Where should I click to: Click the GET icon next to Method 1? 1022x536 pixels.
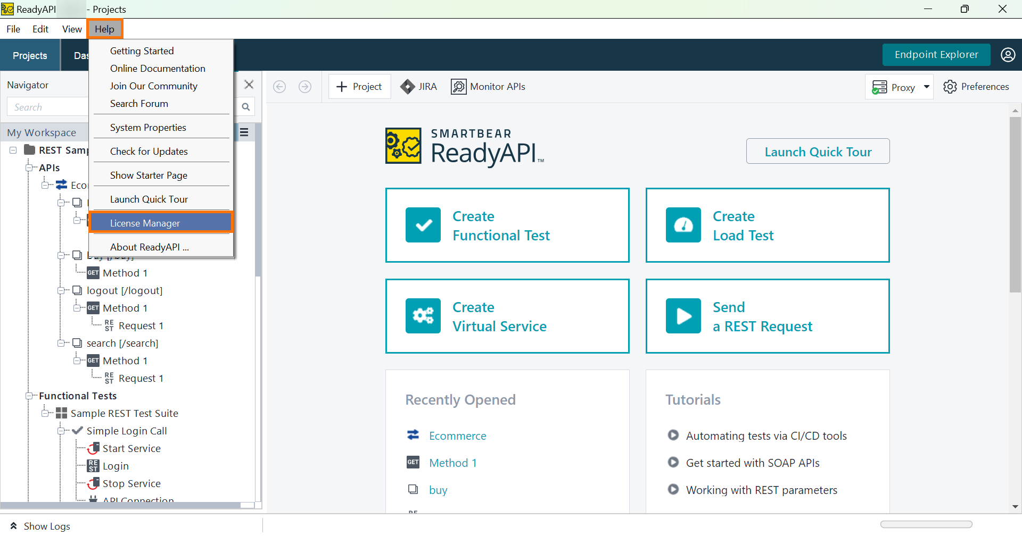pyautogui.click(x=413, y=462)
